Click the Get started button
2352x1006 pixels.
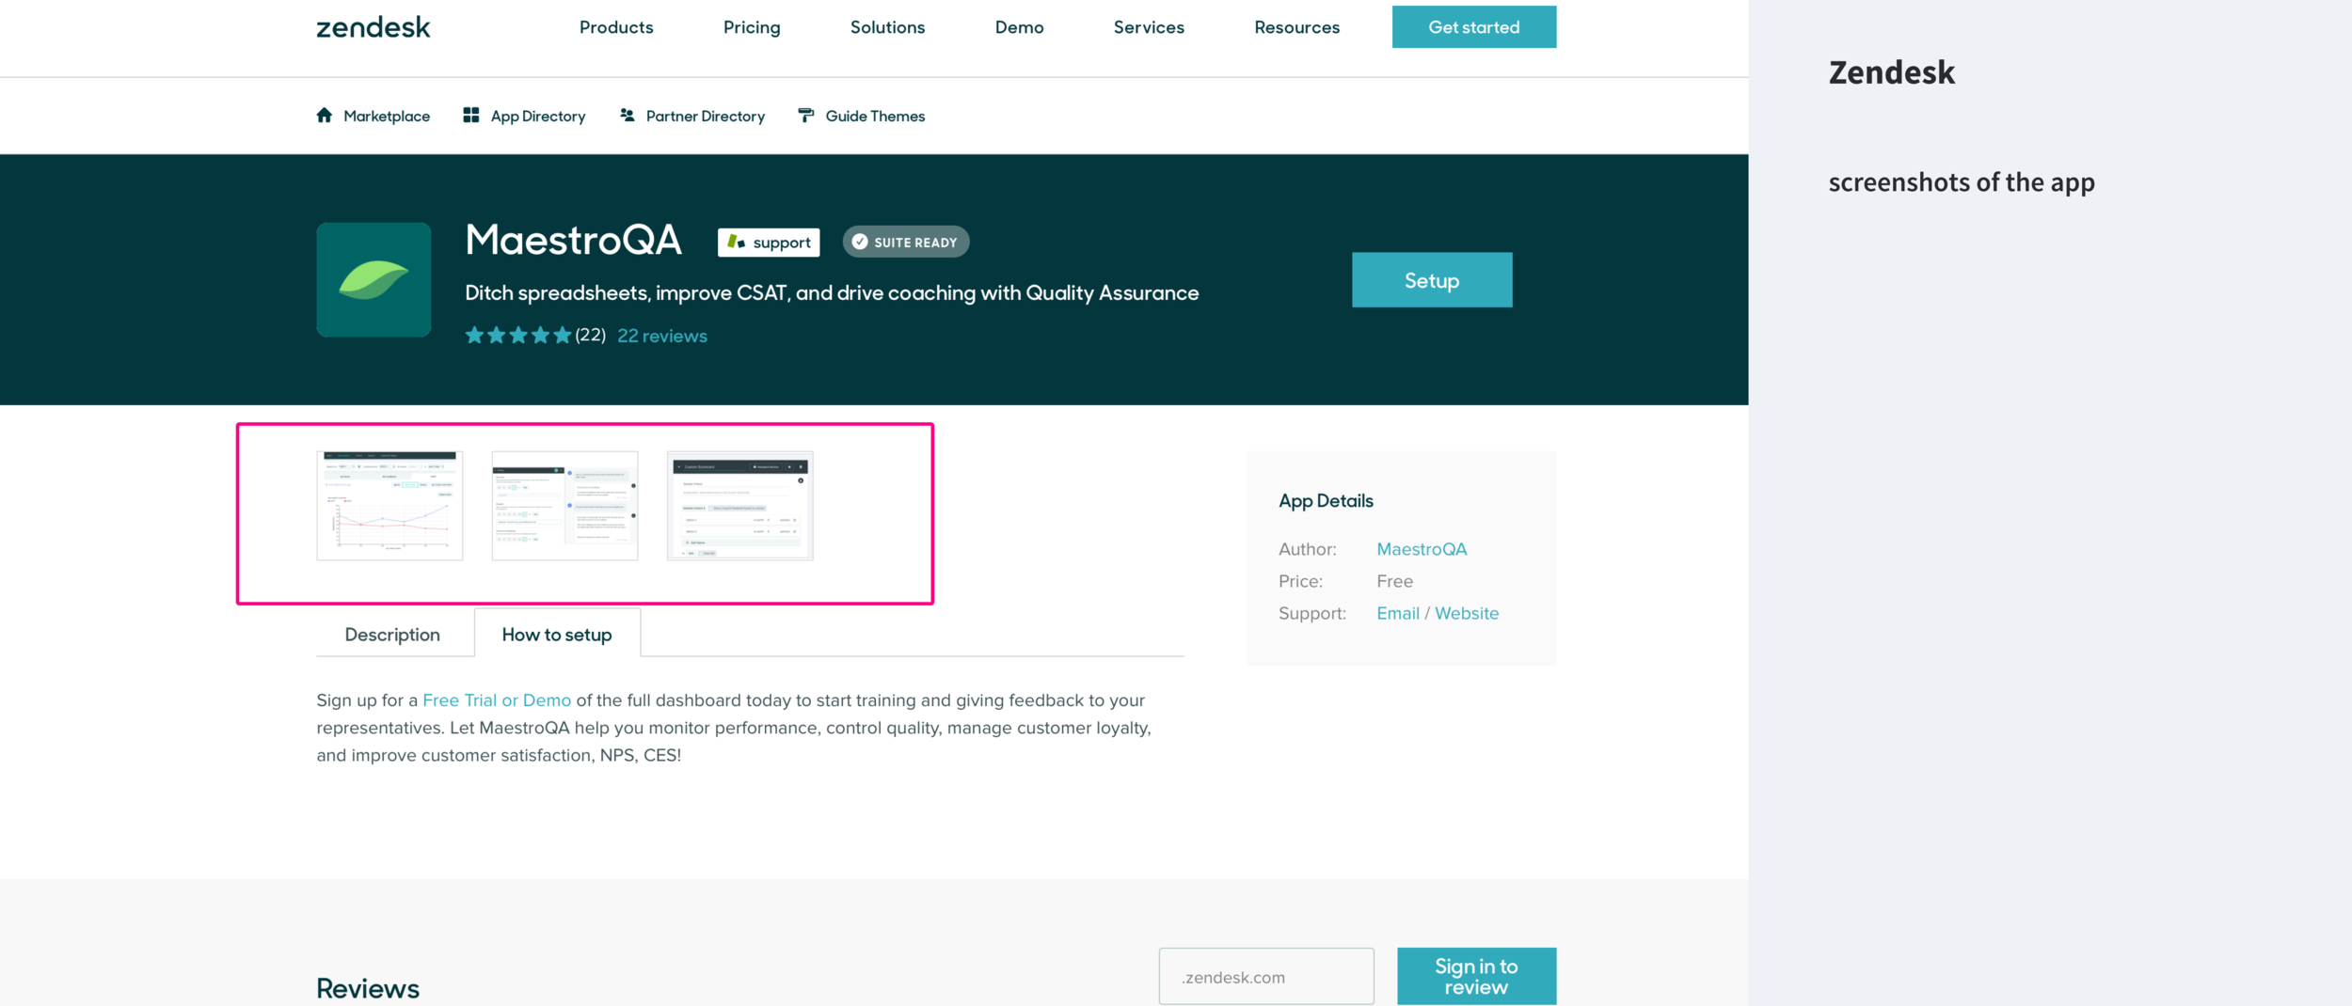[1474, 27]
